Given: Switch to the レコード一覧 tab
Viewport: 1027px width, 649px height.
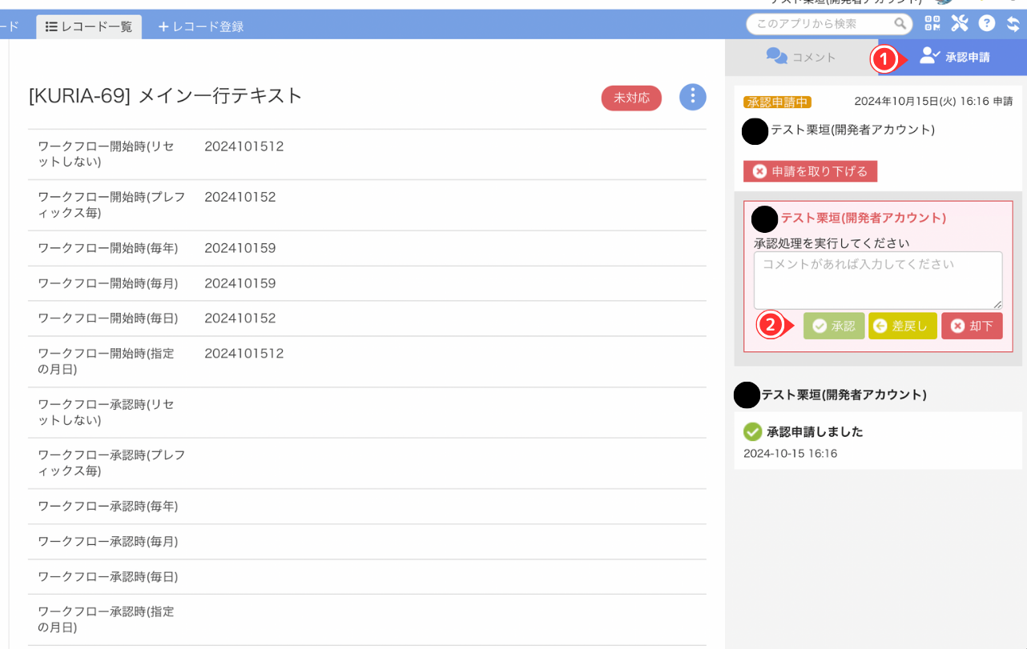Looking at the screenshot, I should (x=88, y=26).
